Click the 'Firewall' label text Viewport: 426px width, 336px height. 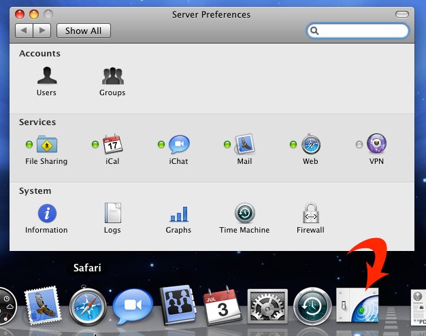pos(310,230)
